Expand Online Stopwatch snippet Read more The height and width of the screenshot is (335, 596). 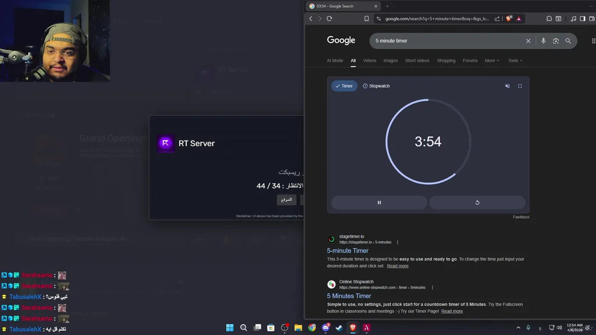452,311
